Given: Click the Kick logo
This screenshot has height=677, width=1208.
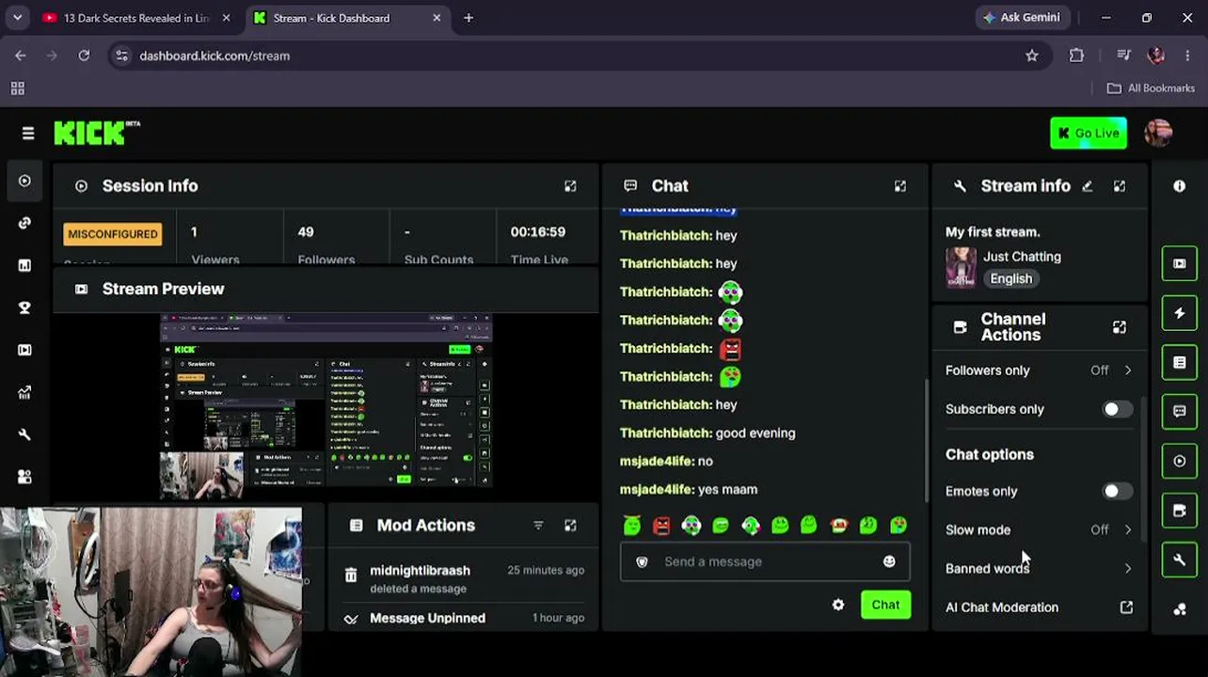Looking at the screenshot, I should click(96, 134).
